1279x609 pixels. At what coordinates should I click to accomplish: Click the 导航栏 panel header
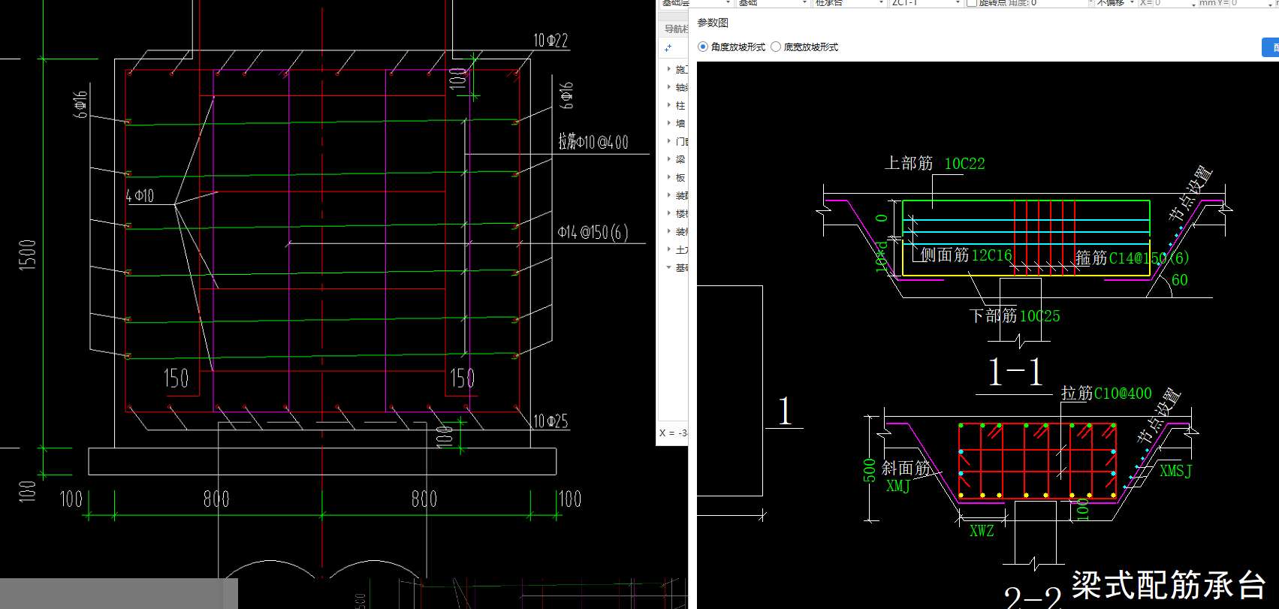pyautogui.click(x=675, y=29)
